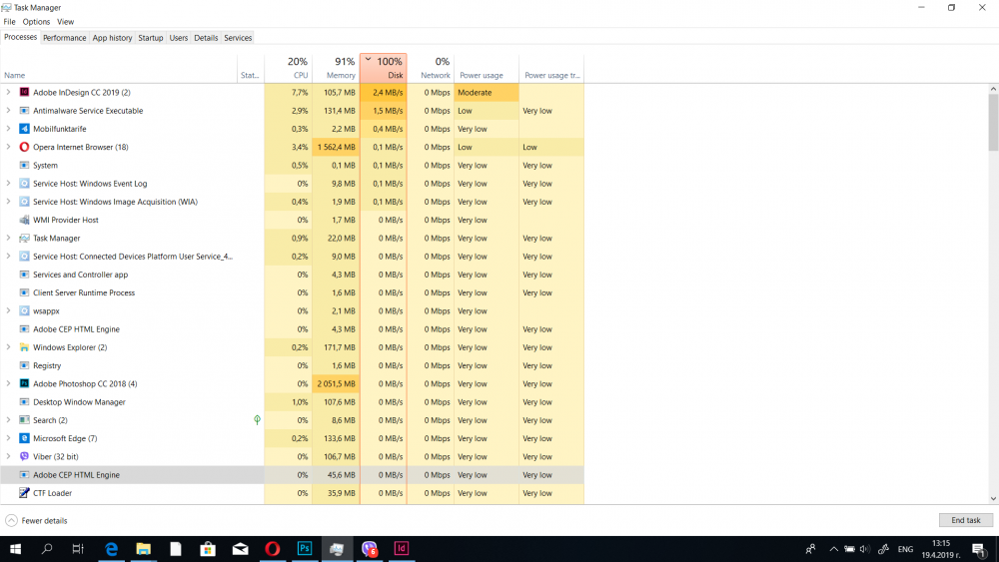Sort processes by CPU column
The width and height of the screenshot is (999, 562).
(x=288, y=68)
